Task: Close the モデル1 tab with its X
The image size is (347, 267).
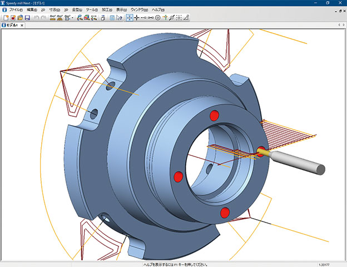Action: click(x=22, y=25)
